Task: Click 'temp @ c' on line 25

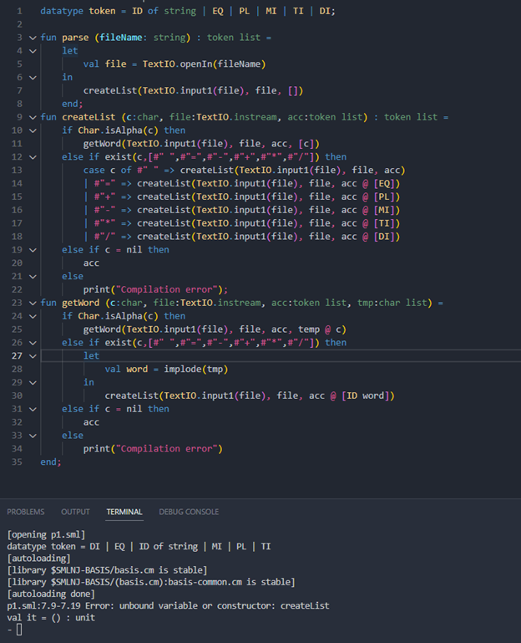Action: pyautogui.click(x=320, y=329)
